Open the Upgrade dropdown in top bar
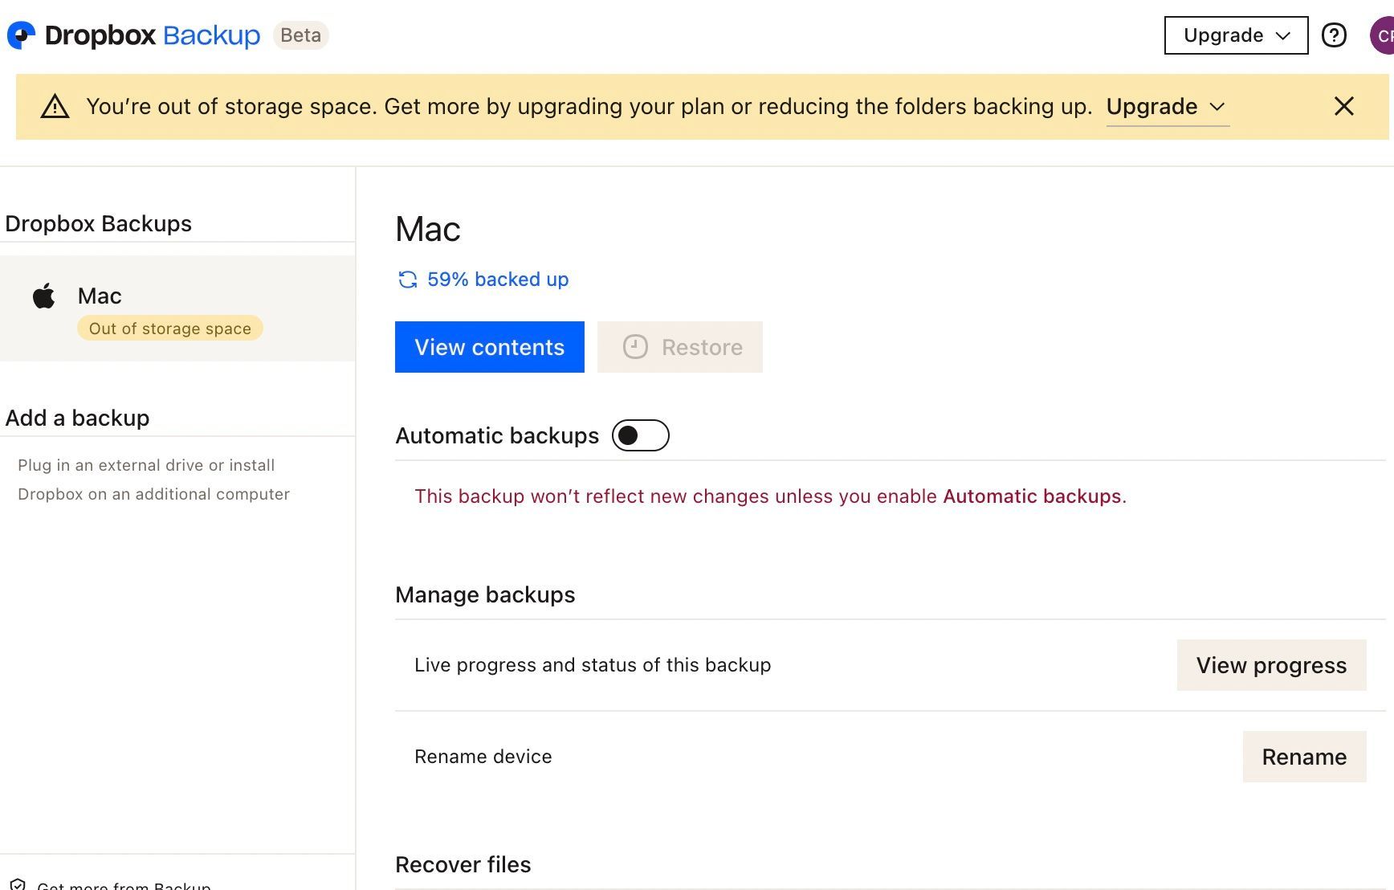The width and height of the screenshot is (1394, 890). point(1236,35)
